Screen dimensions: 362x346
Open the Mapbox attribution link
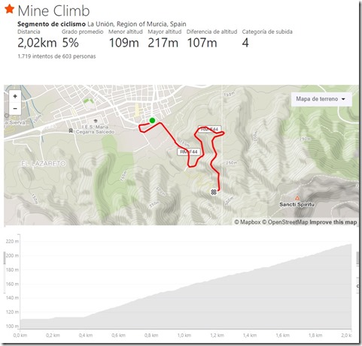click(248, 222)
